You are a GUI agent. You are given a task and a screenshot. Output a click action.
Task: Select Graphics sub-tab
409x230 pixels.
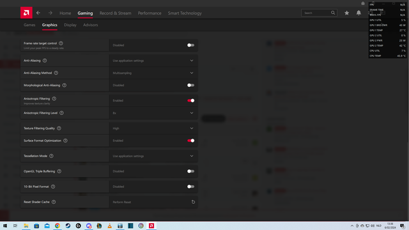click(x=50, y=25)
